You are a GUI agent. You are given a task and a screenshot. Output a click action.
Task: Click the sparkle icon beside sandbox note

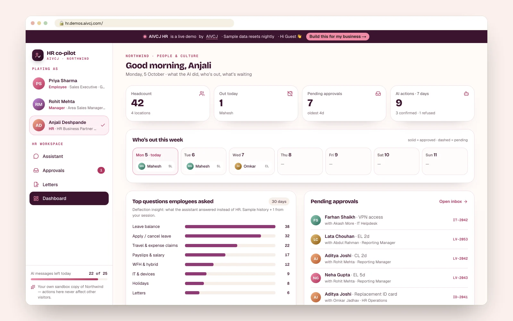click(33, 287)
